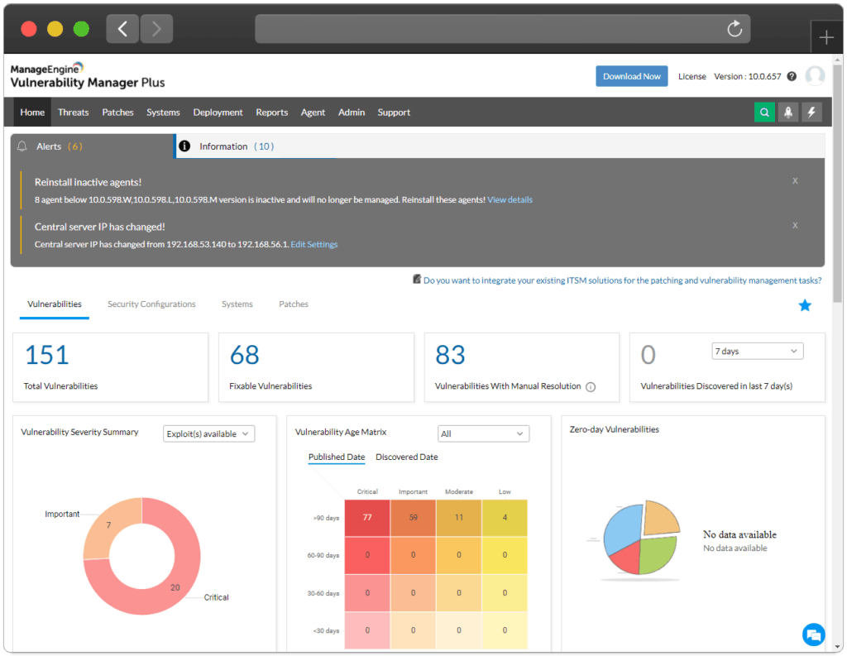The width and height of the screenshot is (847, 656).
Task: Open the rocket quick launch icon
Action: (788, 113)
